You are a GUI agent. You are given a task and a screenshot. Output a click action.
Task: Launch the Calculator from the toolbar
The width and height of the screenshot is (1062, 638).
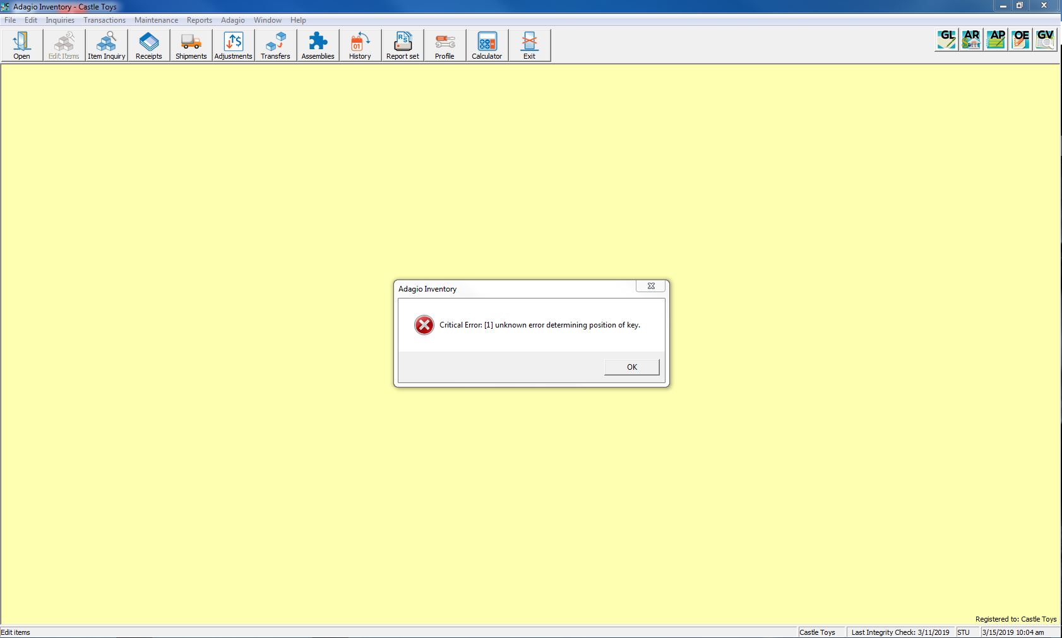point(487,45)
